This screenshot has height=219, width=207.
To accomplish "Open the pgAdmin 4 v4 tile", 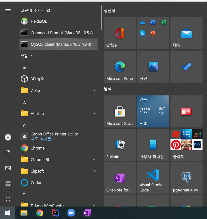I will click(186, 178).
